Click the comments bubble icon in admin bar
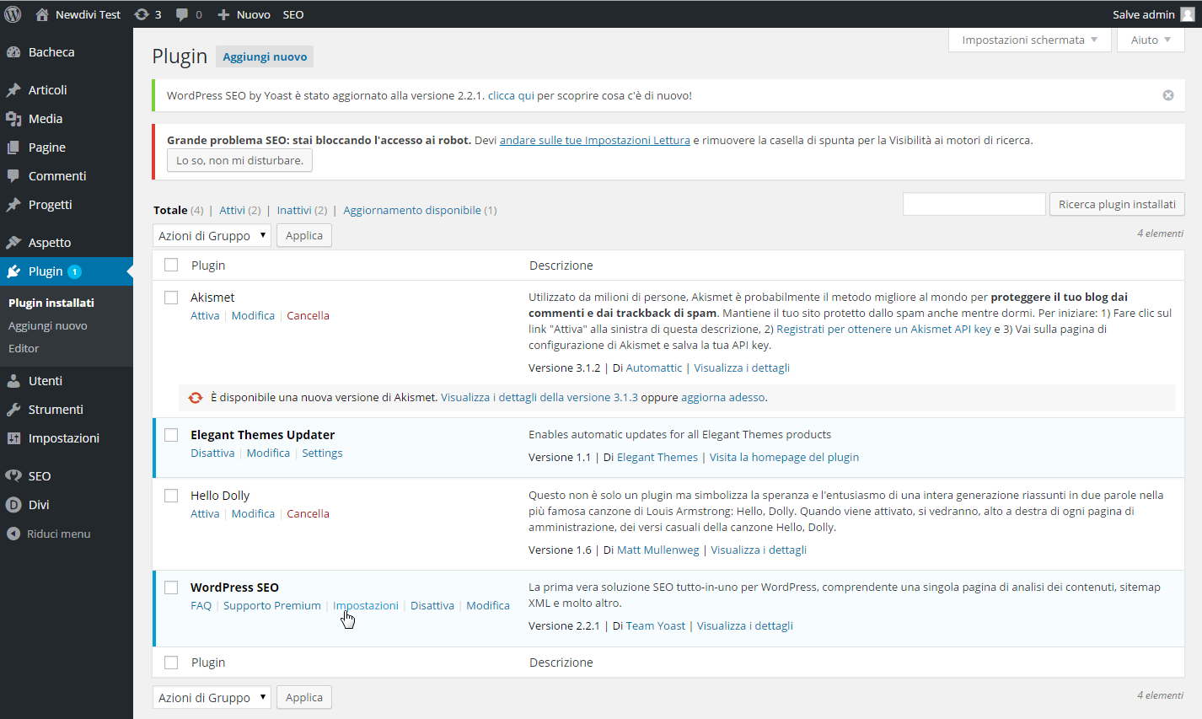This screenshot has width=1202, height=719. point(182,14)
